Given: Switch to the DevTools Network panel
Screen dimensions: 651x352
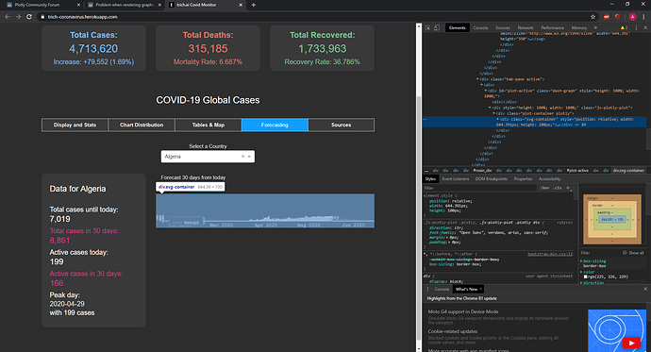Looking at the screenshot, I should [x=526, y=27].
